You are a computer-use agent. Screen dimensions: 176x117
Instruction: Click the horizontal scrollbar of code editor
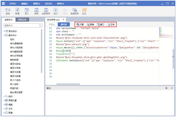tap(68, 84)
